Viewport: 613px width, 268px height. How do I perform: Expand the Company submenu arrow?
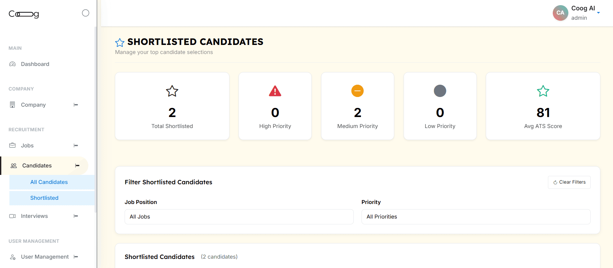(x=76, y=105)
